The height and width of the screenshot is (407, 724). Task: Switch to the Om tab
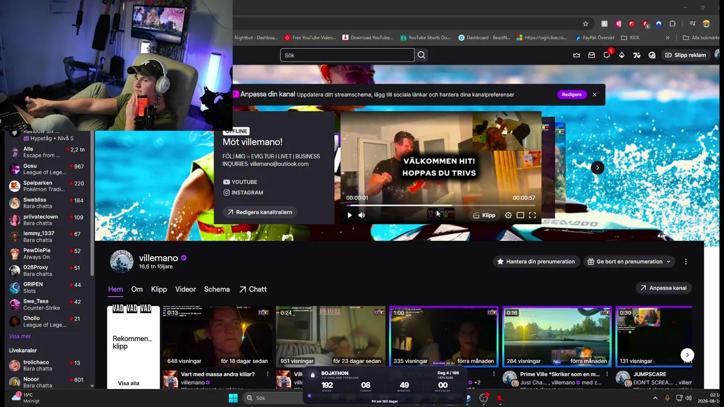[x=137, y=289]
